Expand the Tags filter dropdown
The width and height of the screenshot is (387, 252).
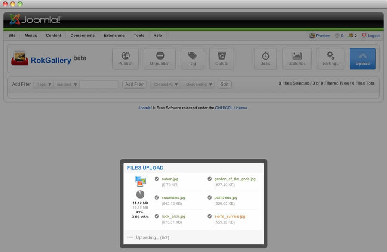tap(43, 85)
